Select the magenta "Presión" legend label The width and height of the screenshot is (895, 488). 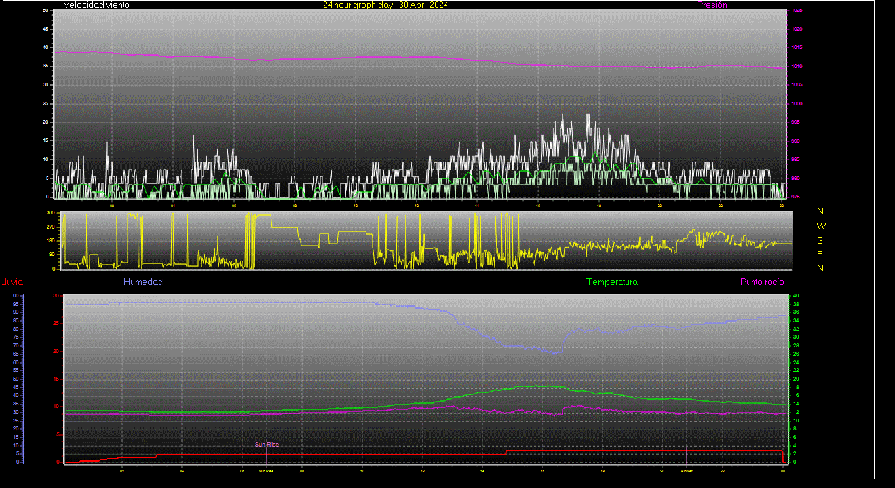[712, 5]
